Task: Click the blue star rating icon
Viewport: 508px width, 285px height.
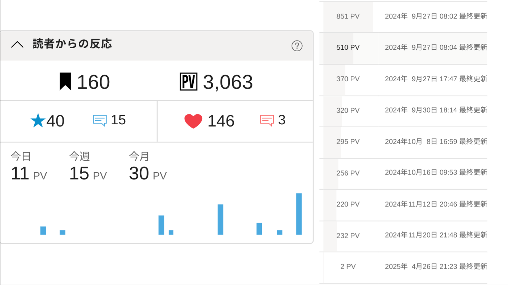Action: [x=38, y=121]
